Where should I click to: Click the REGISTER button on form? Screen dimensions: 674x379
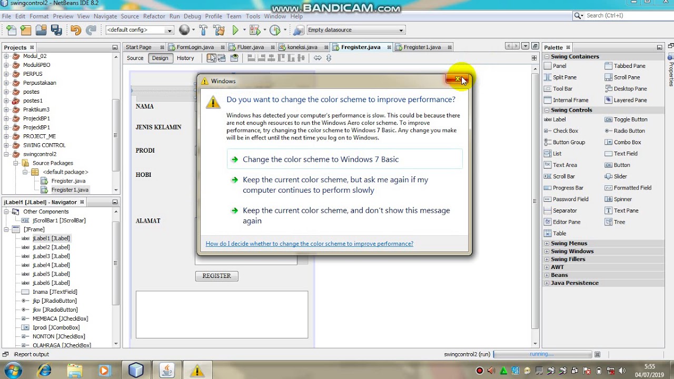click(x=216, y=276)
